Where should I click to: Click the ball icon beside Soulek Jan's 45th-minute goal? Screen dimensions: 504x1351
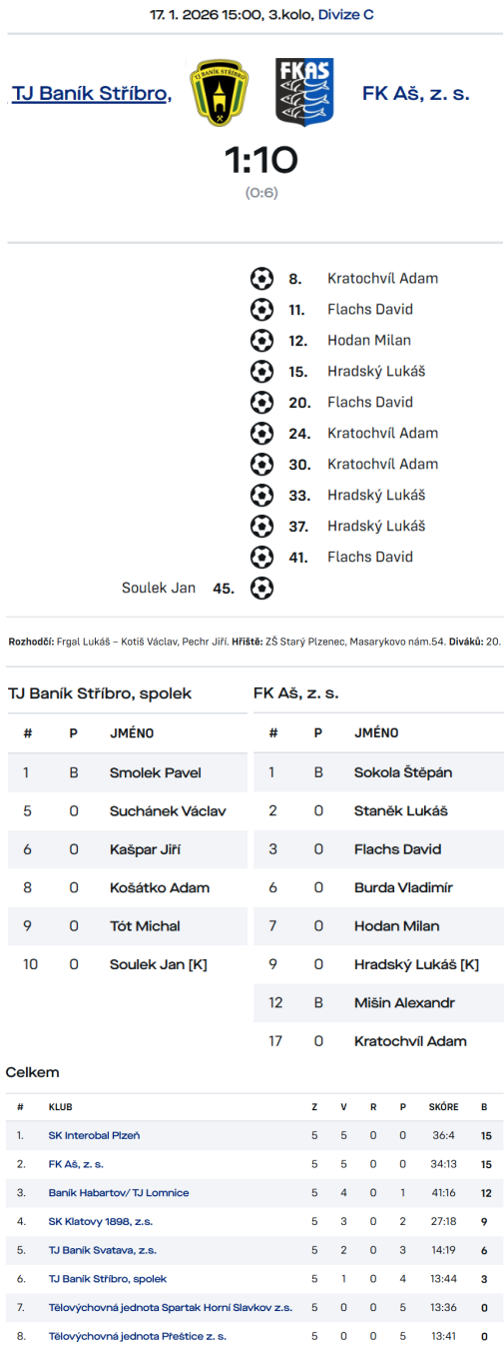(x=261, y=589)
